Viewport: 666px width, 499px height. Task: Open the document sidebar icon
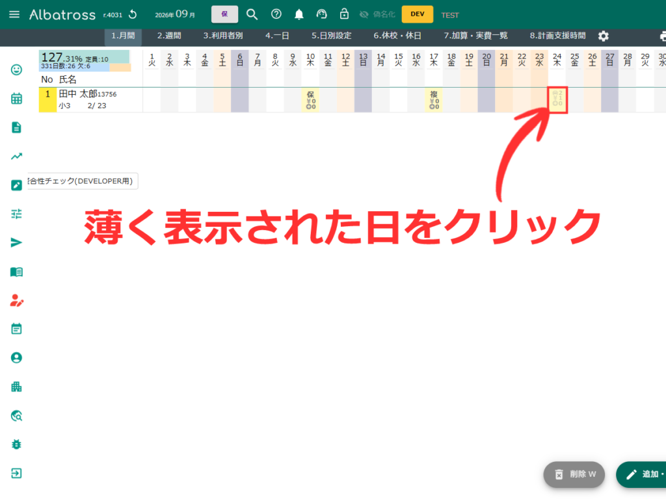click(x=16, y=127)
